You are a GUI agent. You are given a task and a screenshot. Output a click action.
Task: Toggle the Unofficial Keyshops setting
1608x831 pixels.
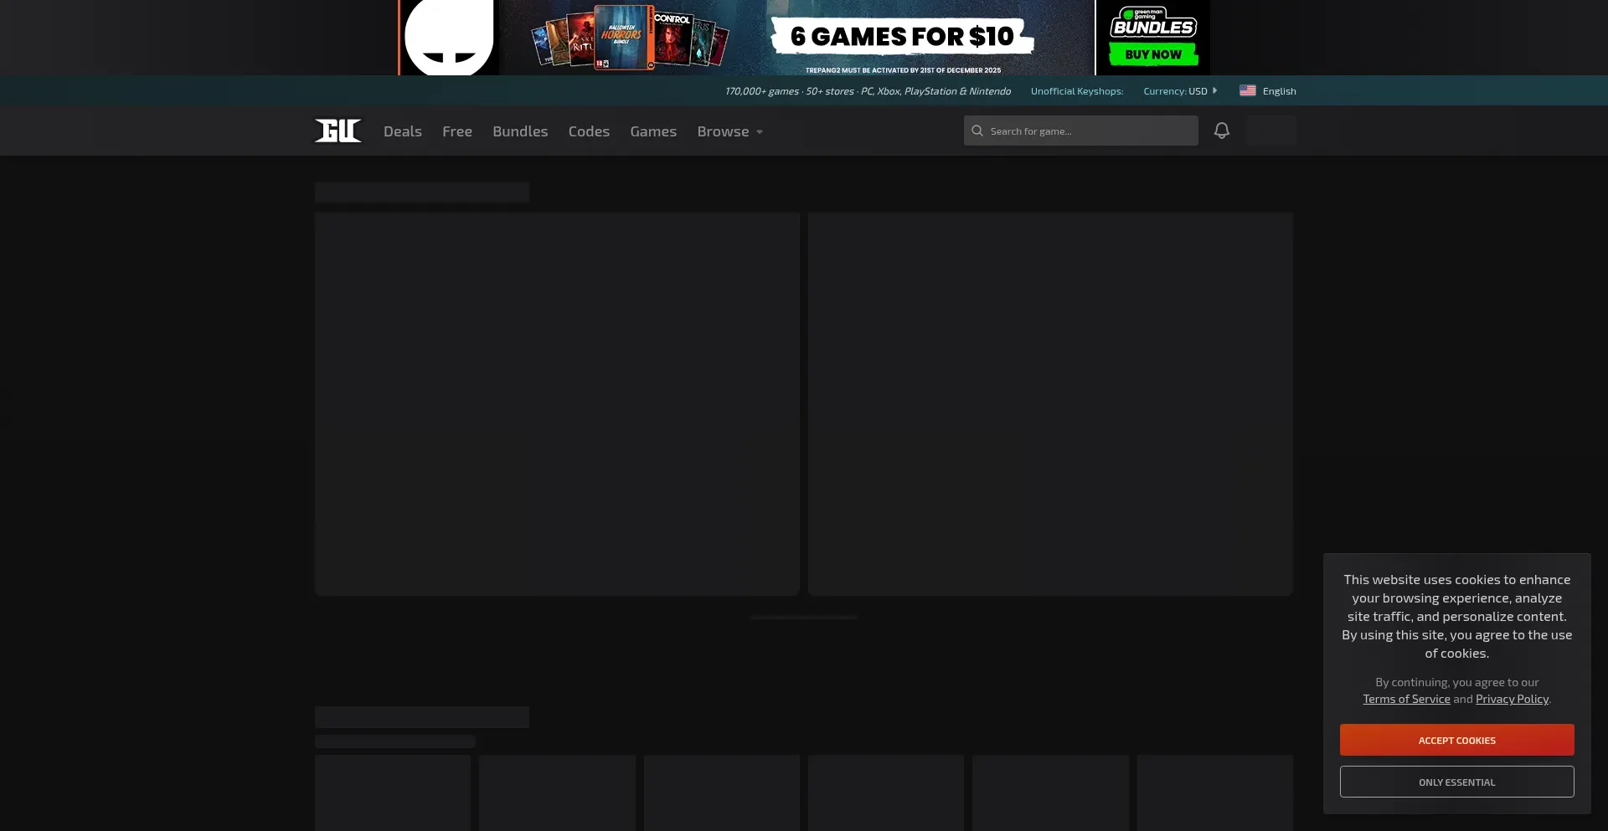[x=1076, y=91]
